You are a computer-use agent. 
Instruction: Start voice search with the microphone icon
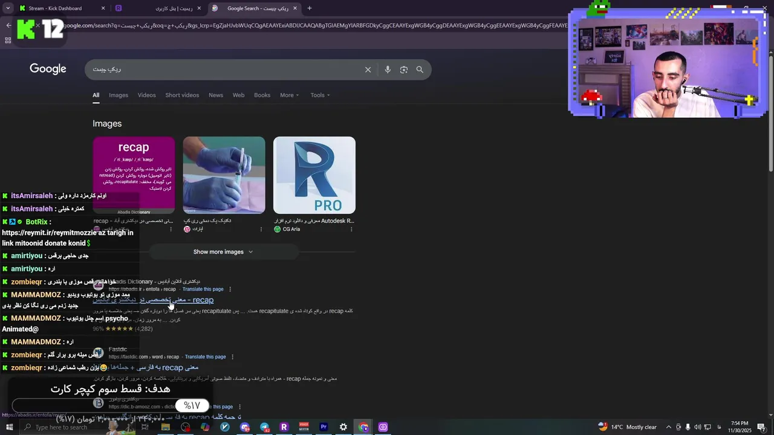click(388, 69)
